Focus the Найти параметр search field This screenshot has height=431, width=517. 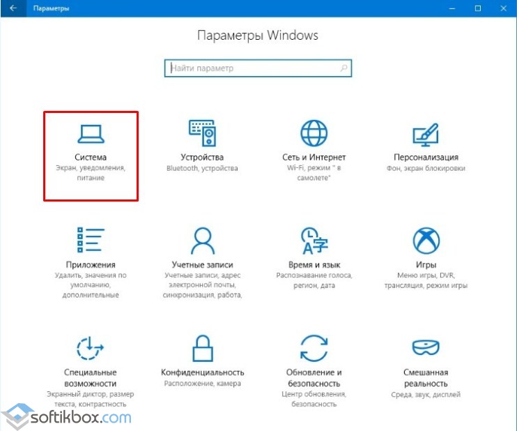click(251, 68)
